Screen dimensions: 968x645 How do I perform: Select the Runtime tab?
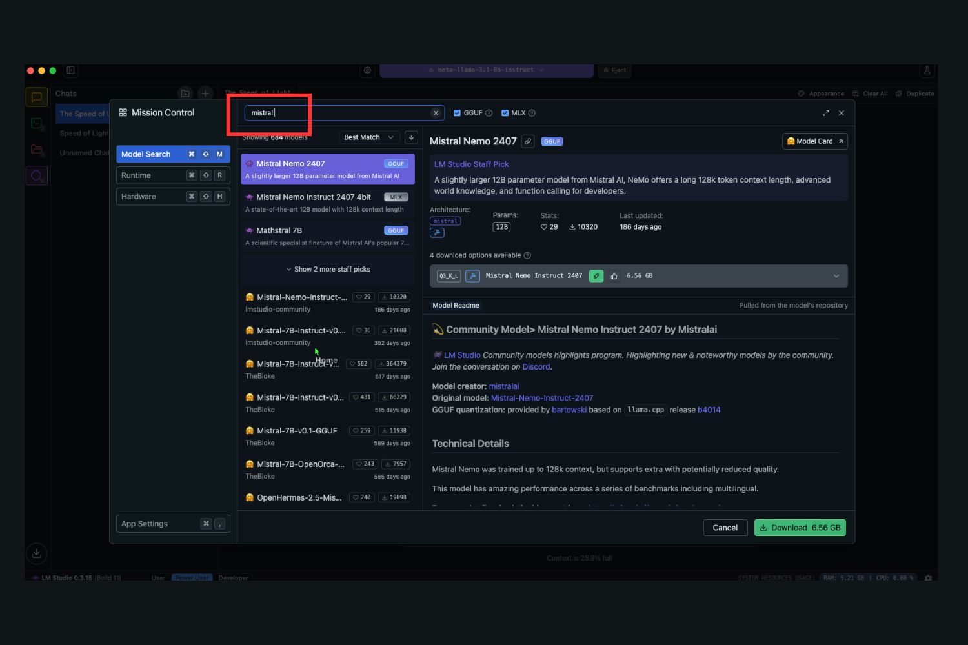[x=173, y=175]
